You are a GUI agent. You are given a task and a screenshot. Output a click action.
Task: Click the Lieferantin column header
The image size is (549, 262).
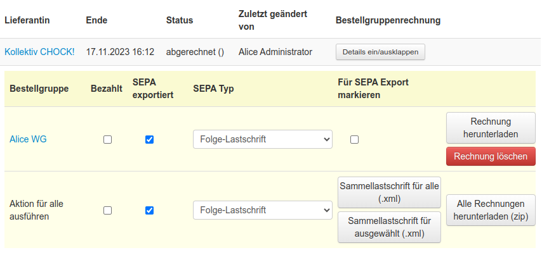(27, 20)
